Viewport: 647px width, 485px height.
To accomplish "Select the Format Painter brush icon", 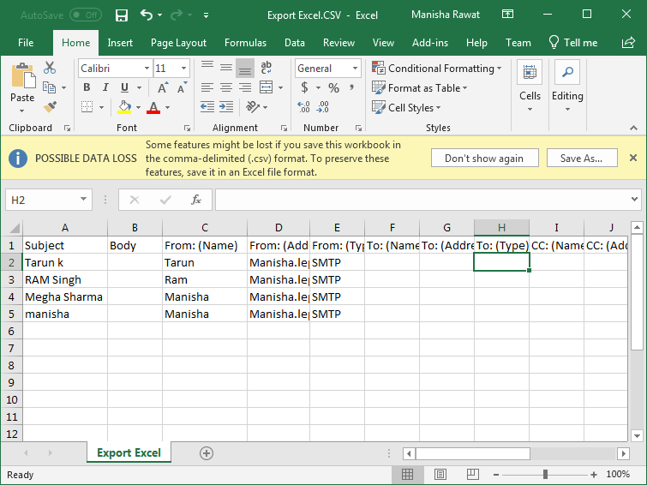I will 50,107.
